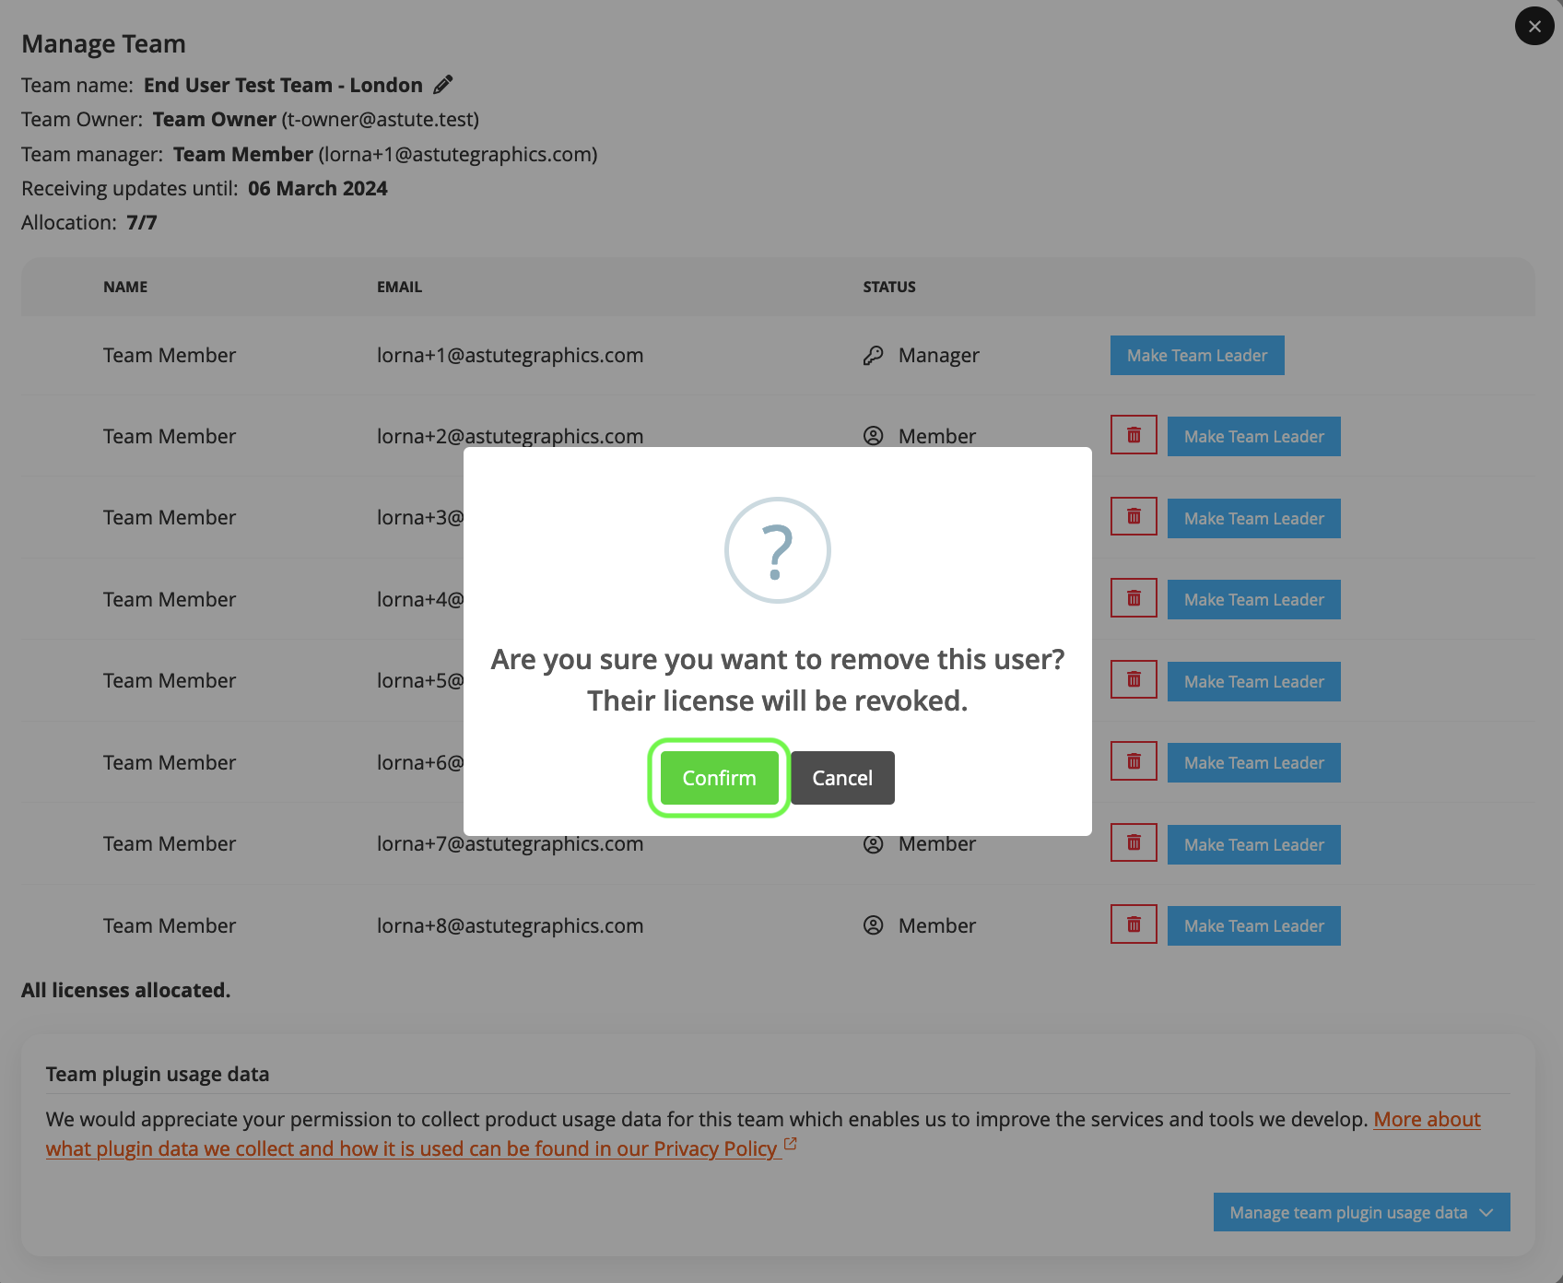1563x1283 pixels.
Task: Remove lorna+3 member using trash icon
Action: tap(1134, 517)
